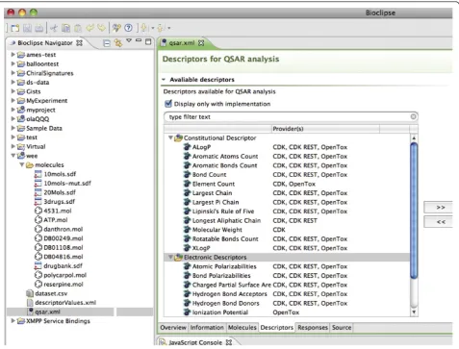Collapse the Electronic Descriptors category
This screenshot has height=349, width=459.
(x=170, y=257)
